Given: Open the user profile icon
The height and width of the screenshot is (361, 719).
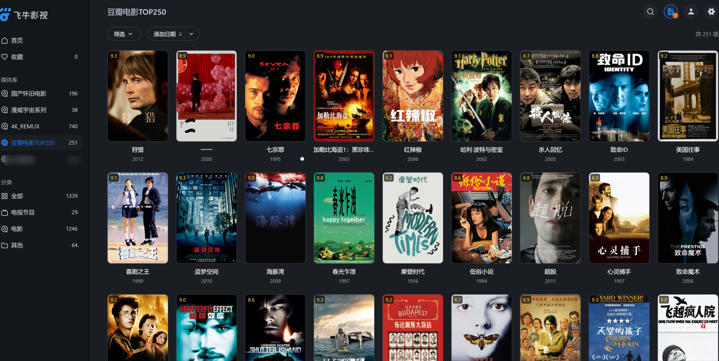Looking at the screenshot, I should 691,12.
